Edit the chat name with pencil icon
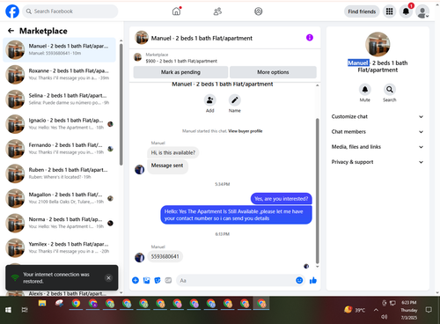 235,100
